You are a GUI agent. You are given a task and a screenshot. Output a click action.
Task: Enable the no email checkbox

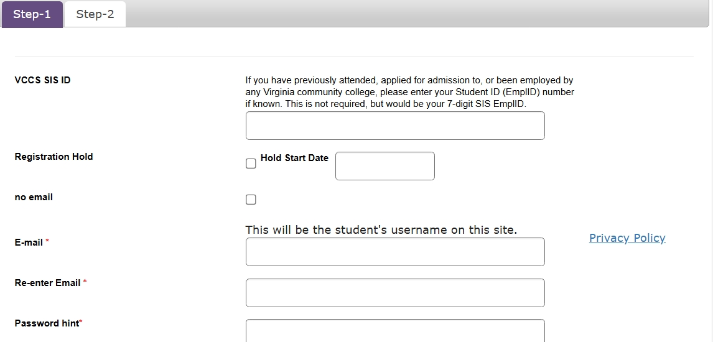tap(251, 200)
